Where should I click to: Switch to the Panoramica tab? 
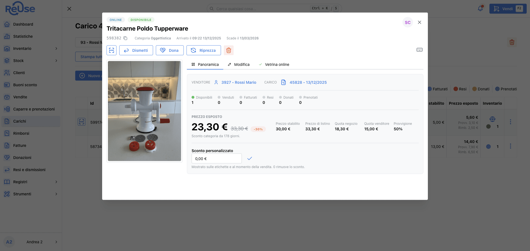click(x=205, y=64)
